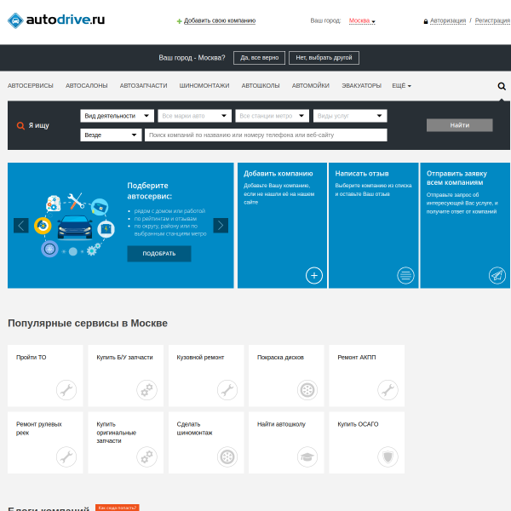Open search via the magnifier icon in navigation

(502, 86)
